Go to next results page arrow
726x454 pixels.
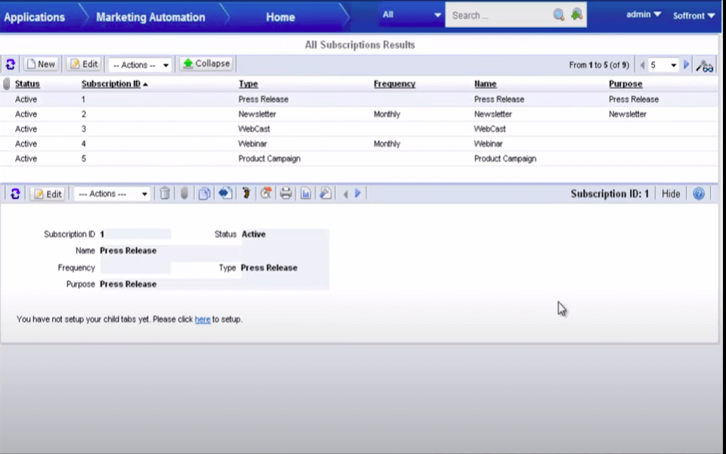[x=687, y=65]
